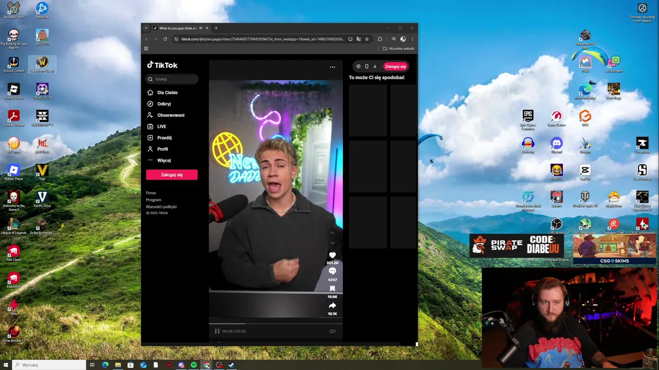Open the tab search dropdown arrow

pyautogui.click(x=146, y=28)
